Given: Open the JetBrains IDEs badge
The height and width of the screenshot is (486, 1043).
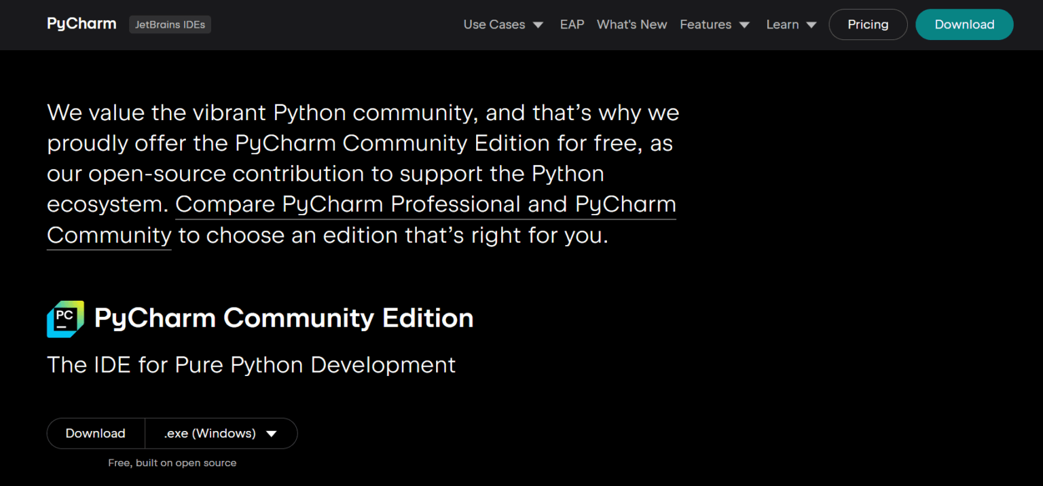Looking at the screenshot, I should click(170, 24).
